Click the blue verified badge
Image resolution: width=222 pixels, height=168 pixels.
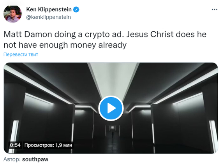pyautogui.click(x=76, y=10)
